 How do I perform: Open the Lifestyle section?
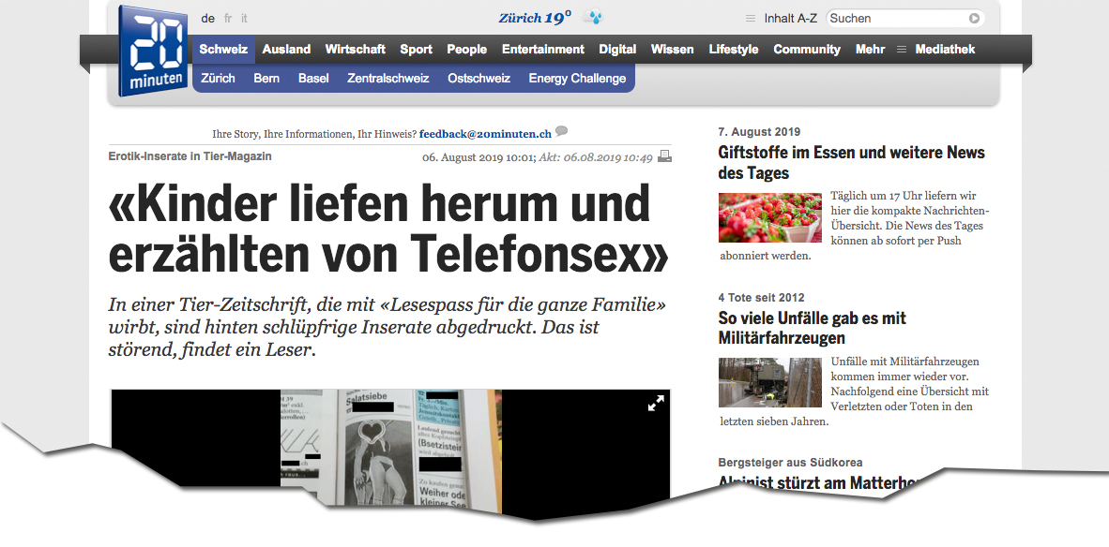(734, 50)
